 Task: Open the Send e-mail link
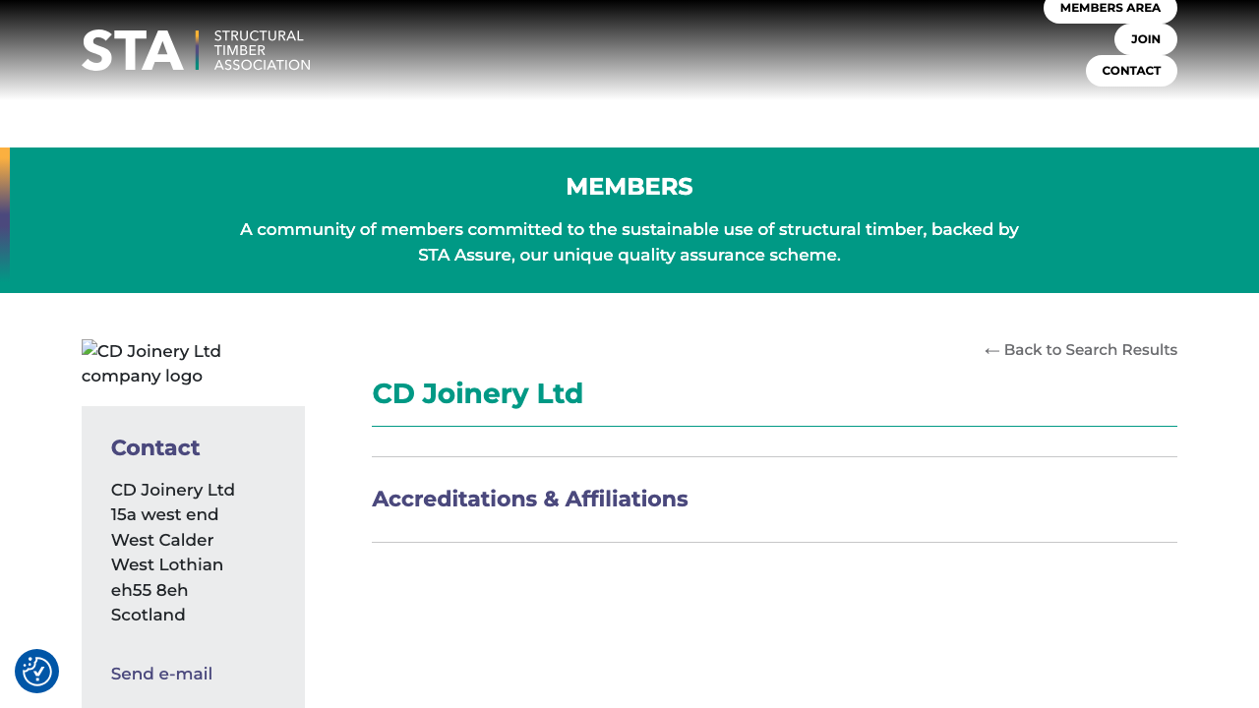click(161, 674)
